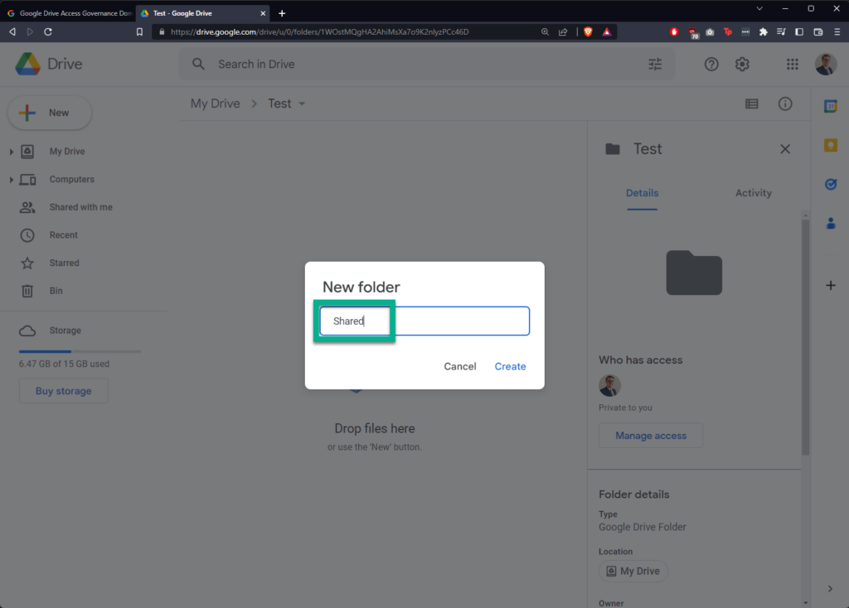Close the Test - Google Drive tab

click(x=263, y=13)
